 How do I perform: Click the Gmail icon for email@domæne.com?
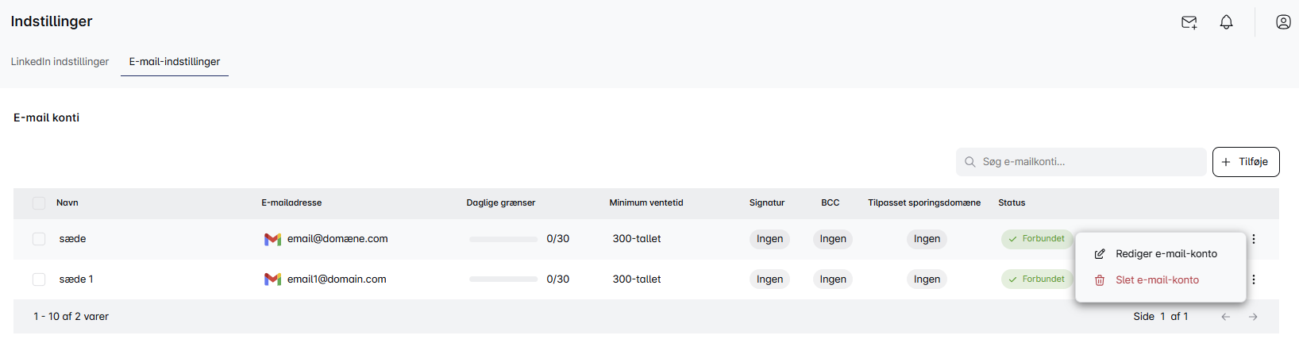272,239
